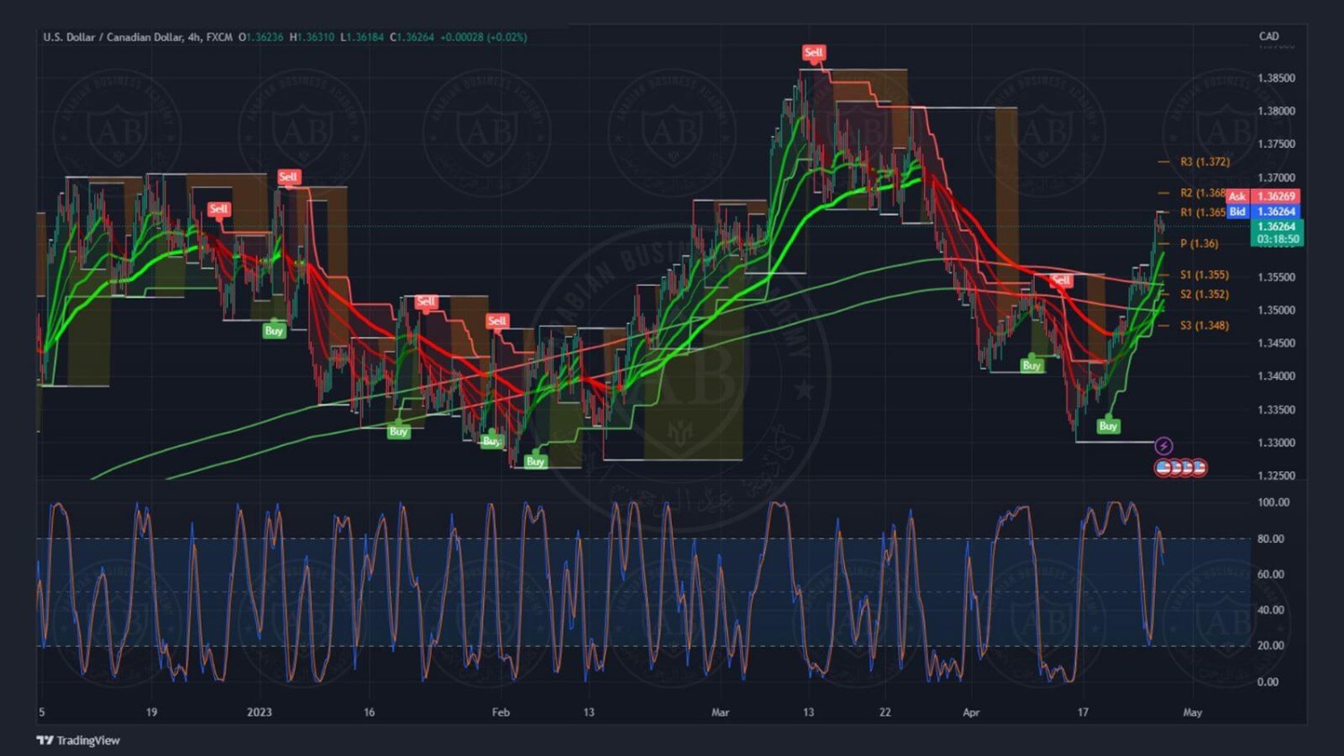The width and height of the screenshot is (1344, 756).
Task: Open the leftmost US flag economic event
Action: point(1164,468)
